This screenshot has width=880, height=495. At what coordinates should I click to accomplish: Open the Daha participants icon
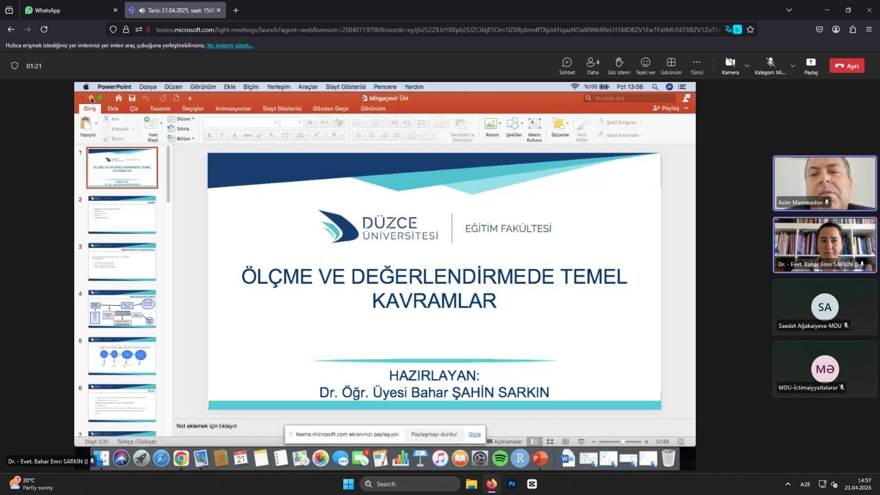click(592, 66)
